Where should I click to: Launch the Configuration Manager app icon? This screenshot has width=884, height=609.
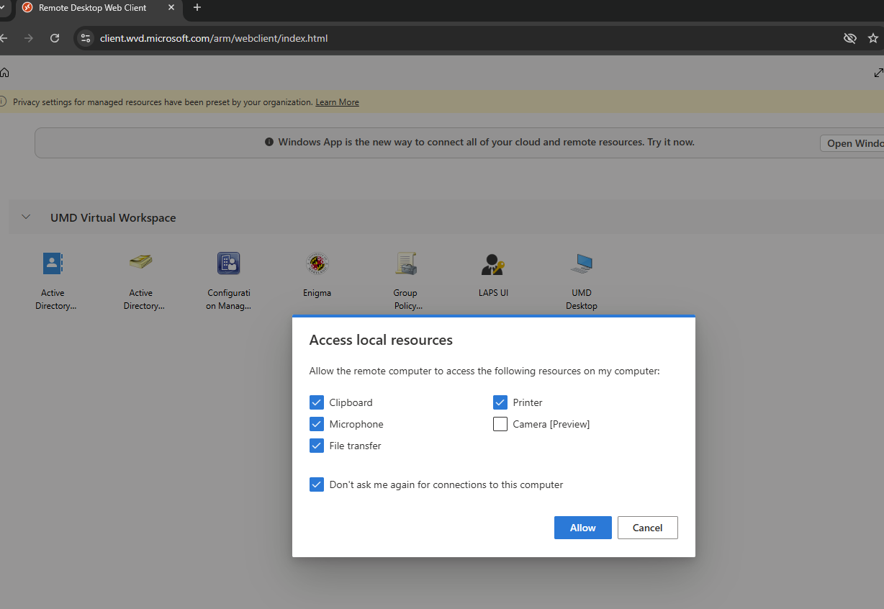[229, 263]
